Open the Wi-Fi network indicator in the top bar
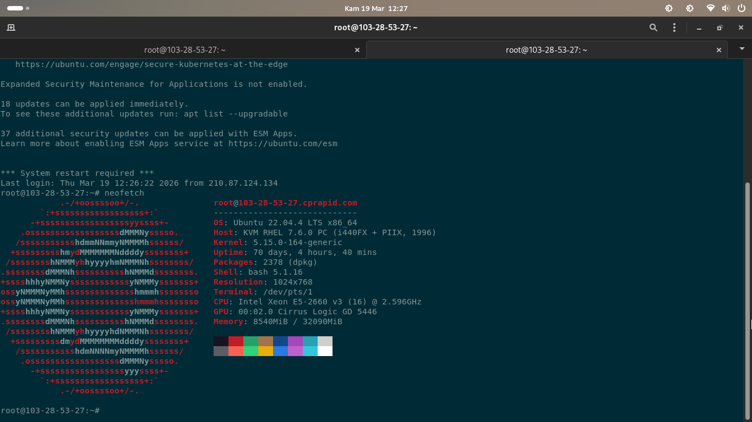This screenshot has height=422, width=752. click(x=711, y=8)
